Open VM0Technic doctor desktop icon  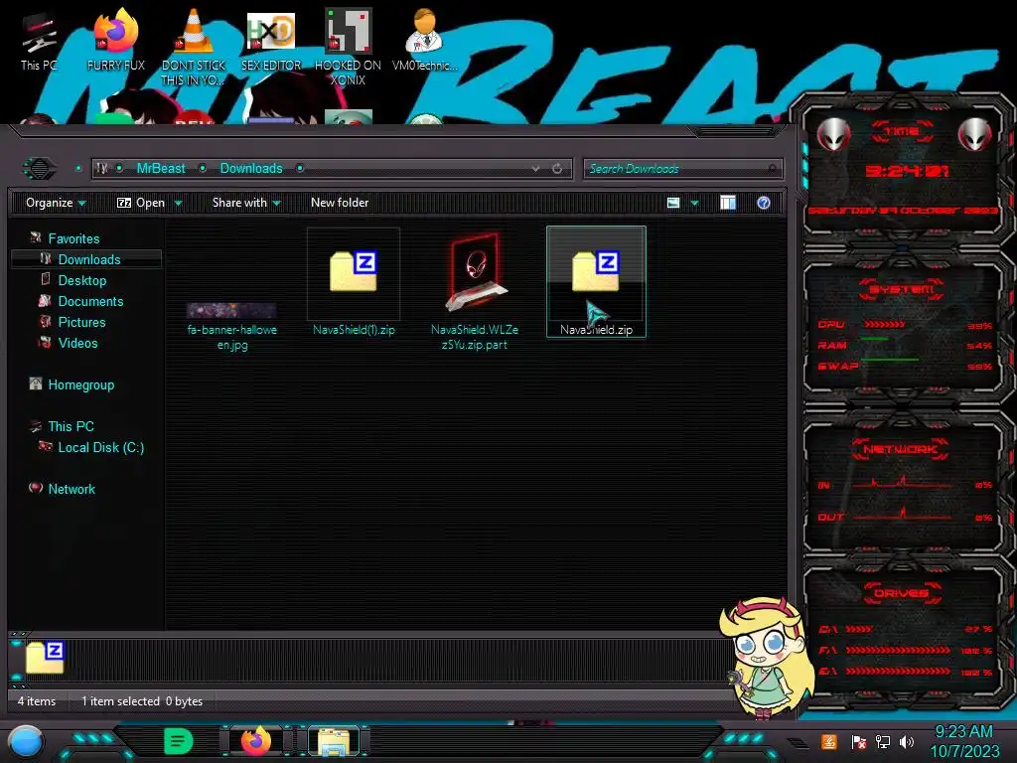click(424, 40)
